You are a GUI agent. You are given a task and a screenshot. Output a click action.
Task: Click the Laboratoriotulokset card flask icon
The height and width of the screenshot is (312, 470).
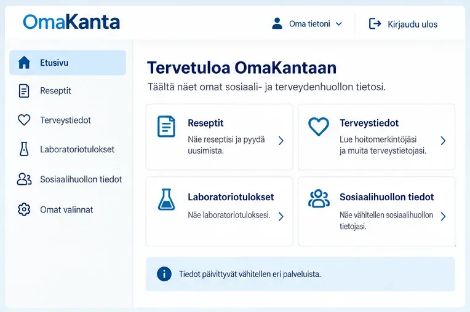pos(166,199)
